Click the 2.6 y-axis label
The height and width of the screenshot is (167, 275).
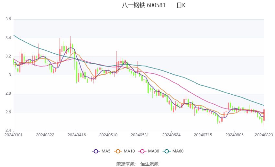pos(8,112)
